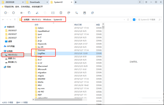
Task: Click the search magnifier icon
Action: 160,20
